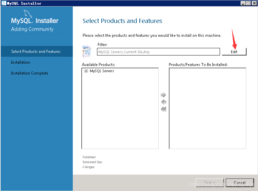Viewport: 258px width, 191px height.
Task: Click the 'Select Products and Features' heading
Action: [122, 21]
